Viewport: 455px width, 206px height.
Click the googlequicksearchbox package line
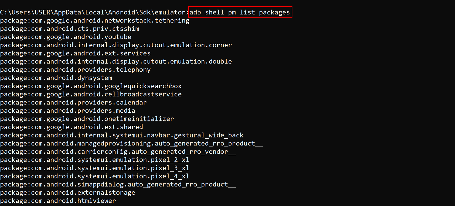[x=91, y=86]
